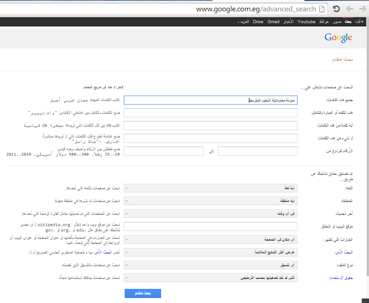The width and height of the screenshot is (369, 303).
Task: Click the number range start field
Action: (258, 151)
